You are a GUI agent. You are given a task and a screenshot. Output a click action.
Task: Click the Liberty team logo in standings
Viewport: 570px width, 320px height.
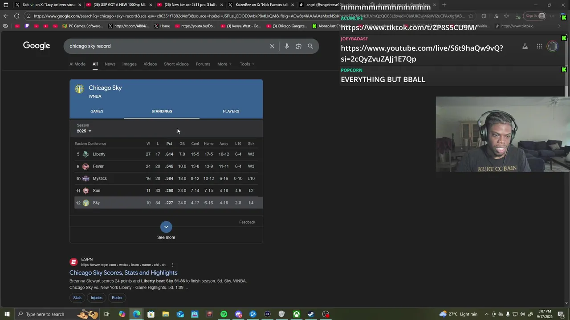(85, 154)
